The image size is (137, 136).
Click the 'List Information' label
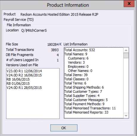click(x=75, y=44)
